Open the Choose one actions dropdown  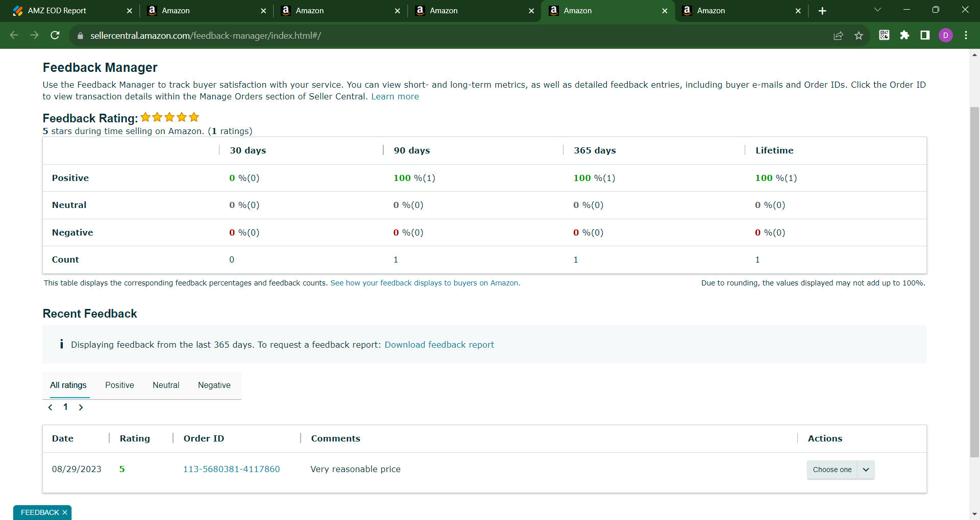[x=832, y=470]
